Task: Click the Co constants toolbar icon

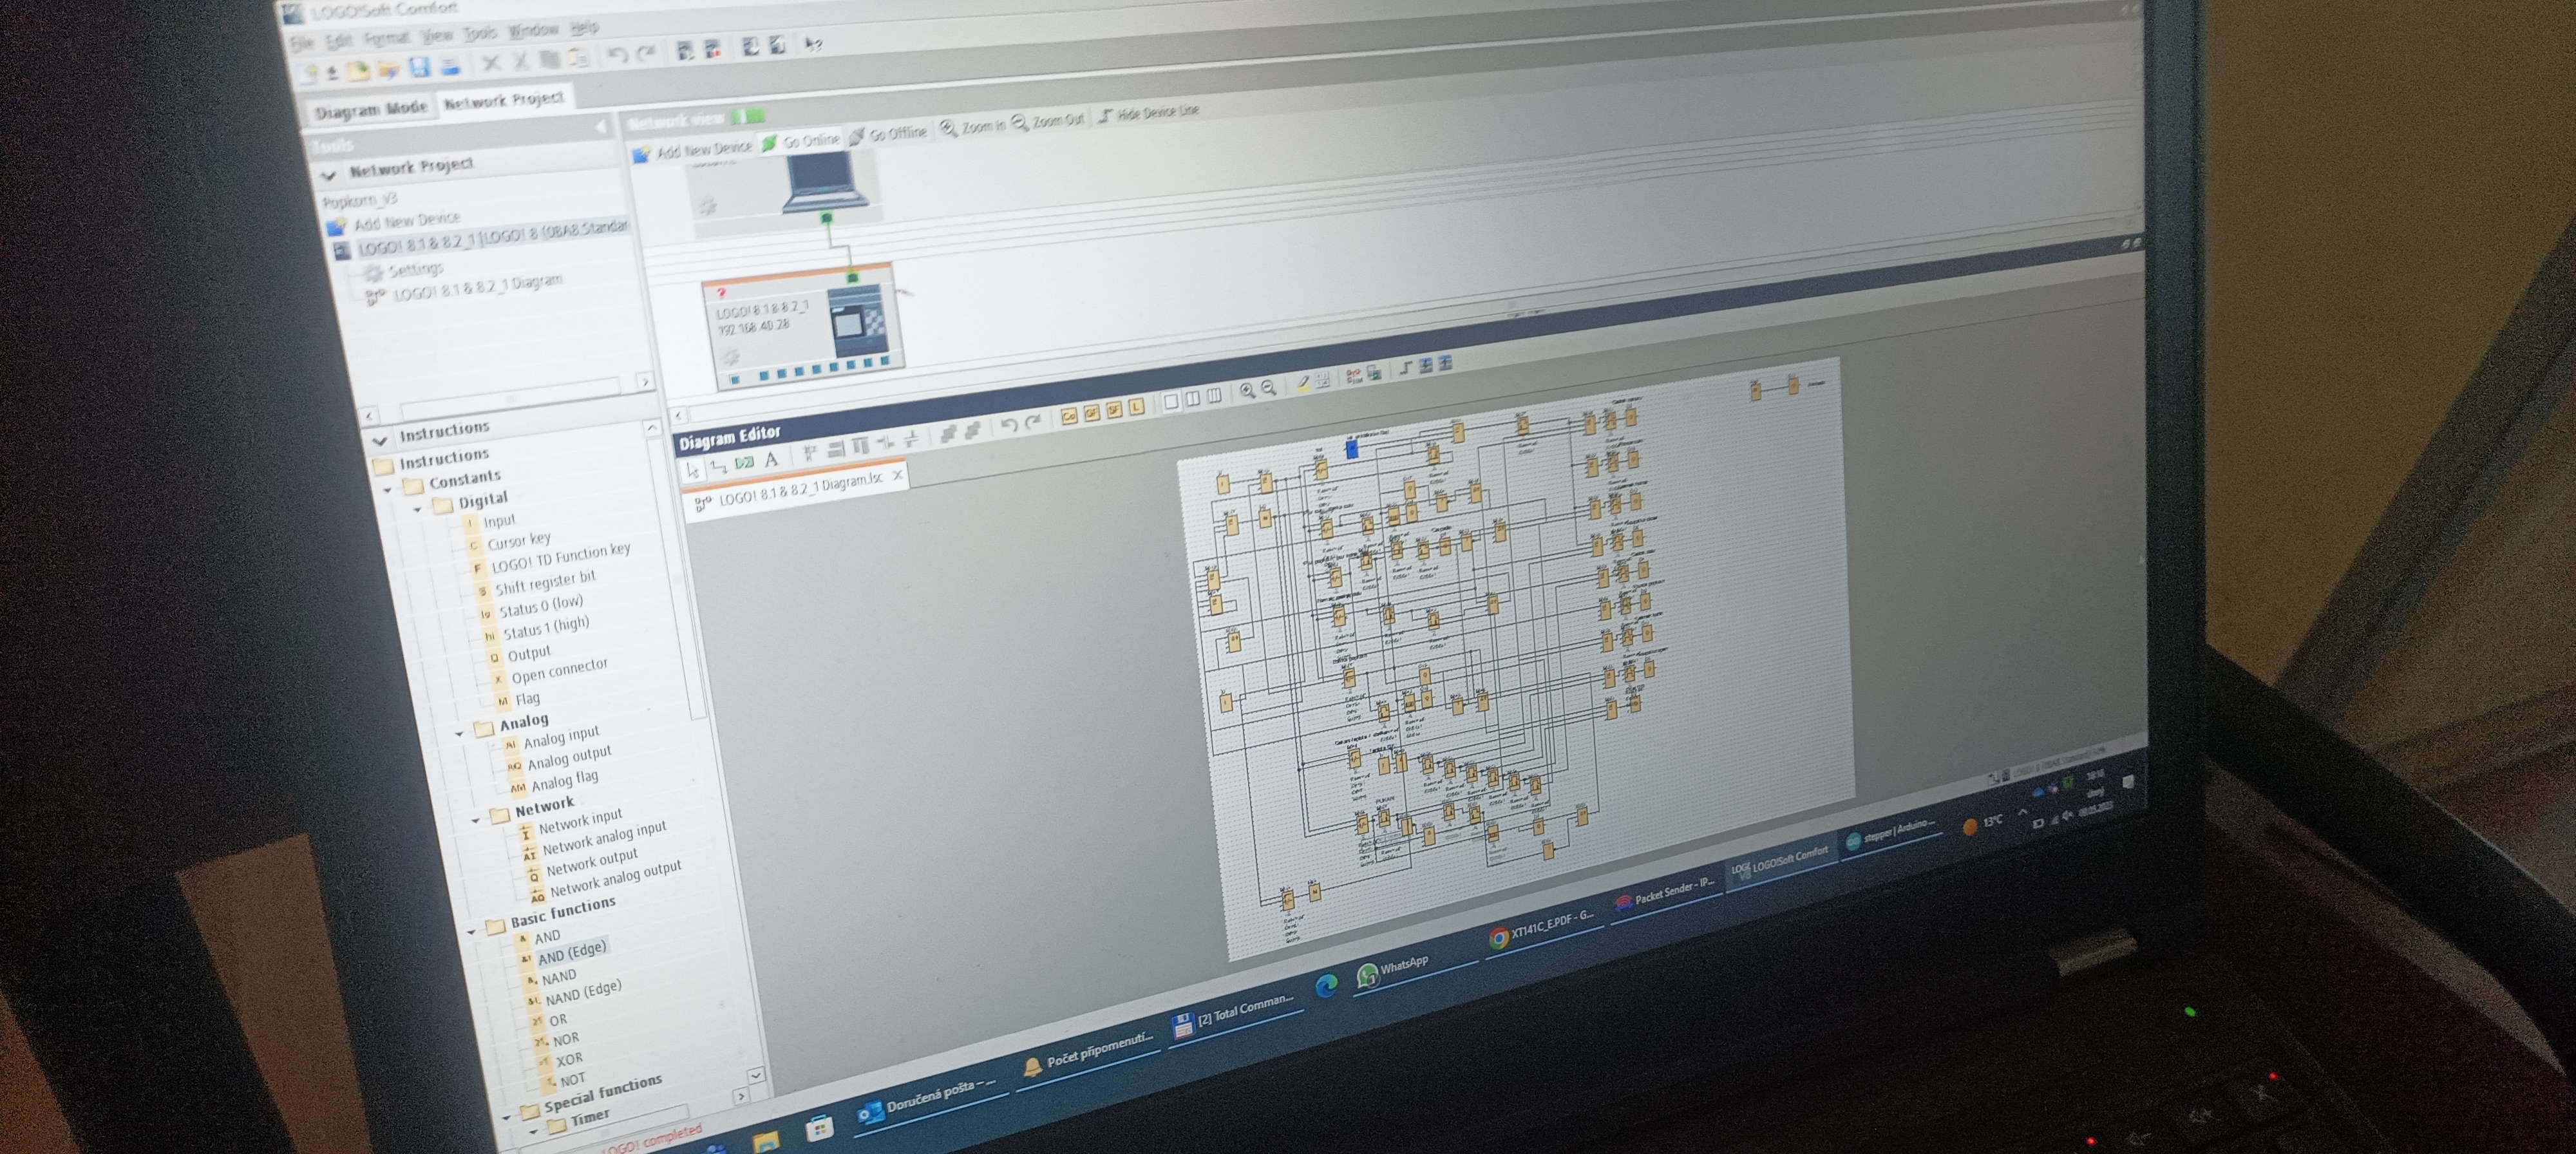Action: [x=1069, y=416]
